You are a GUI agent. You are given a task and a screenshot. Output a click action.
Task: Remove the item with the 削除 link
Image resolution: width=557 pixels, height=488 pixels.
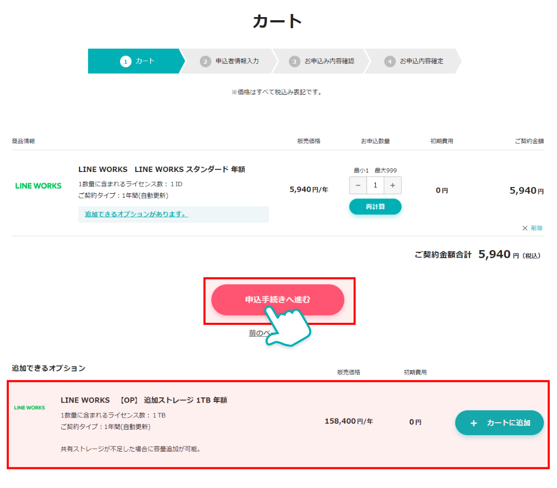click(x=537, y=228)
